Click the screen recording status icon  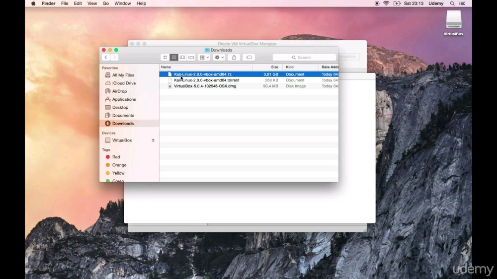click(x=377, y=3)
